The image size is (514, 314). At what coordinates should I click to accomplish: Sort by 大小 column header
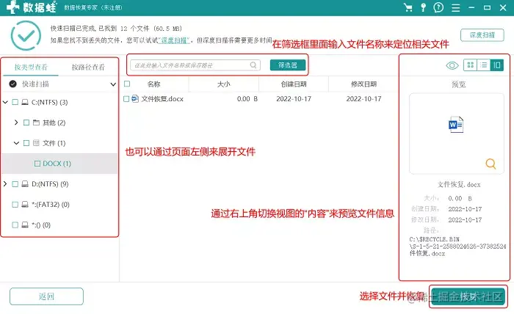[x=224, y=84]
